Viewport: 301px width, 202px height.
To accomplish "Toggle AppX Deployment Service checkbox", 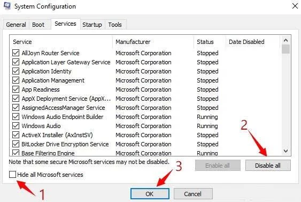I will pyautogui.click(x=16, y=99).
